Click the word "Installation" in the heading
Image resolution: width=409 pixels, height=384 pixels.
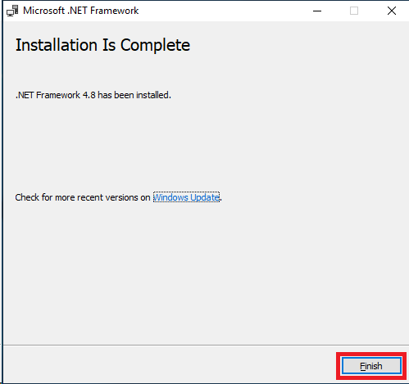[57, 45]
